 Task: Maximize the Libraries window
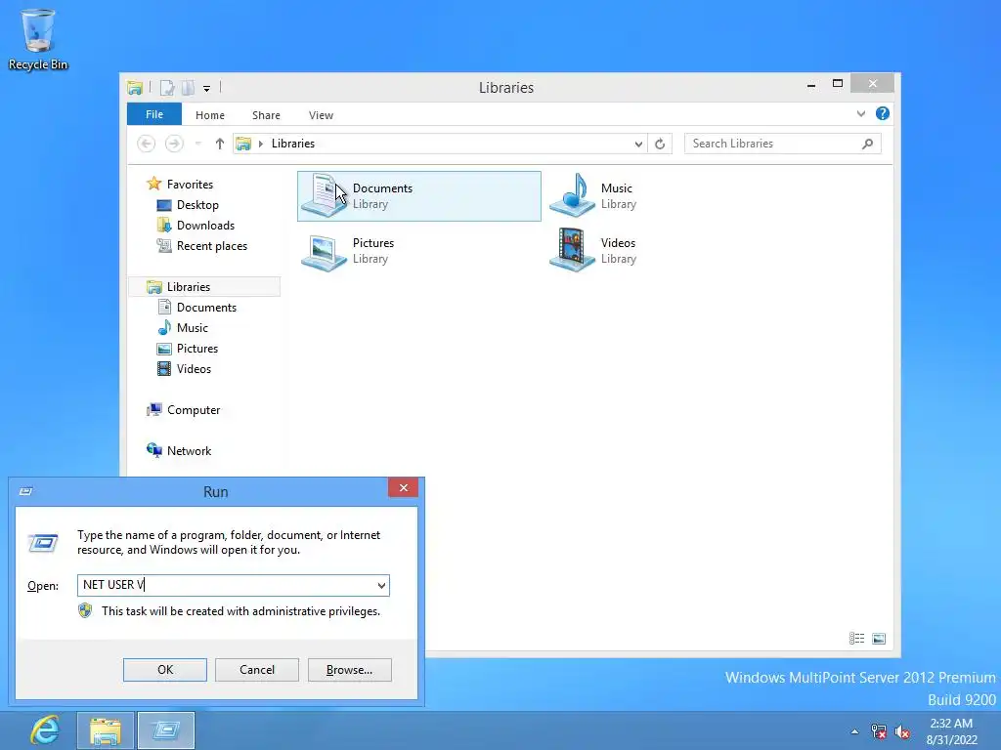point(838,84)
